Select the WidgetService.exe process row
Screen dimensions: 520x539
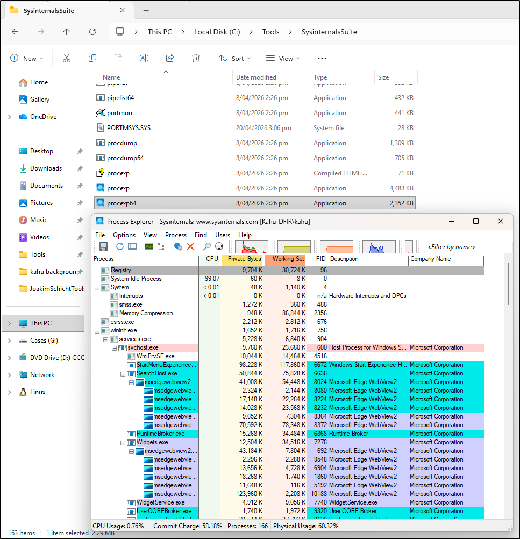click(x=289, y=502)
